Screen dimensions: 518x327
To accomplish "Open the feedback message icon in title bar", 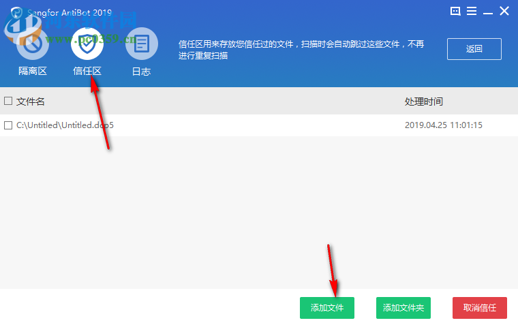I will point(455,11).
